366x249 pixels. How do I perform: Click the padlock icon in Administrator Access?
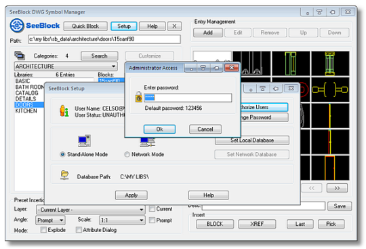point(139,97)
